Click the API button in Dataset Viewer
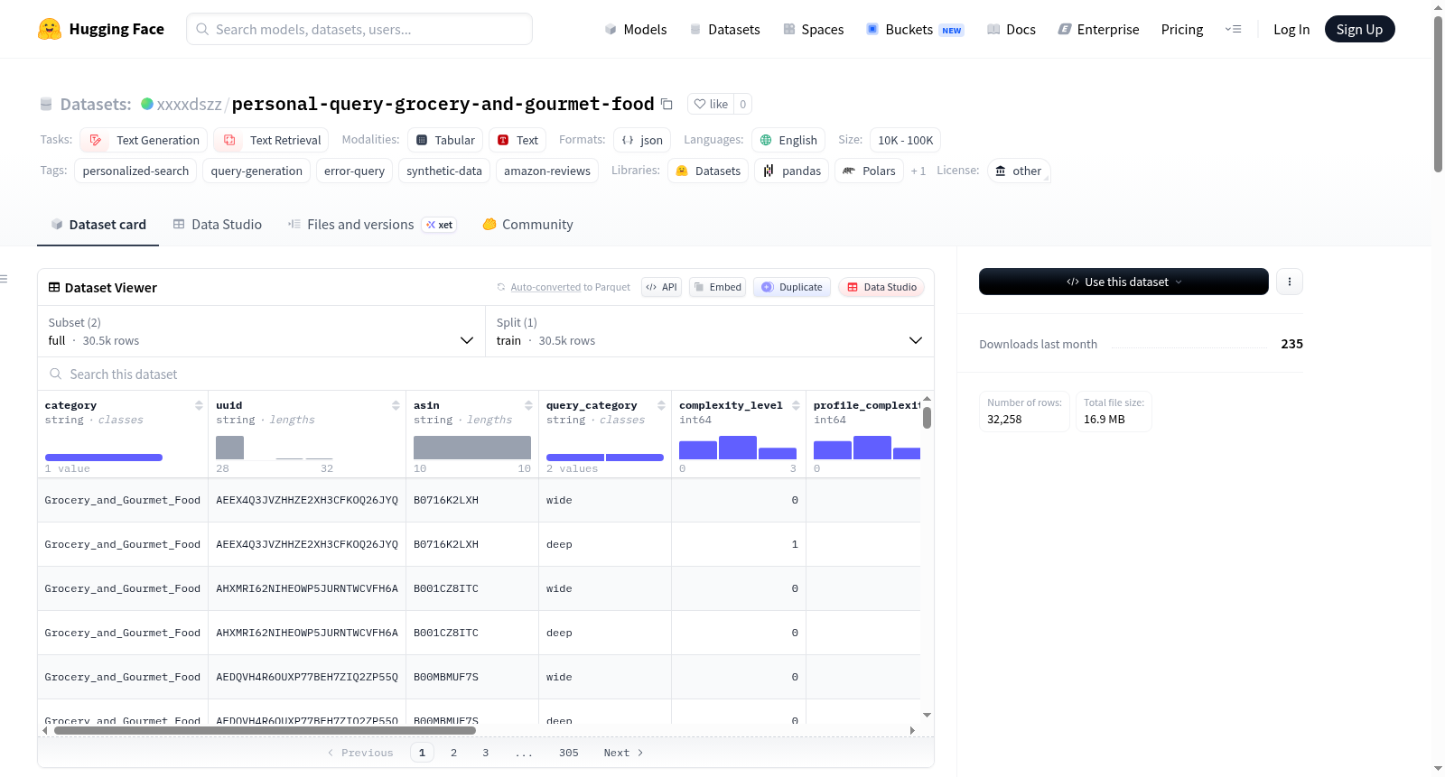1445x777 pixels. click(661, 287)
